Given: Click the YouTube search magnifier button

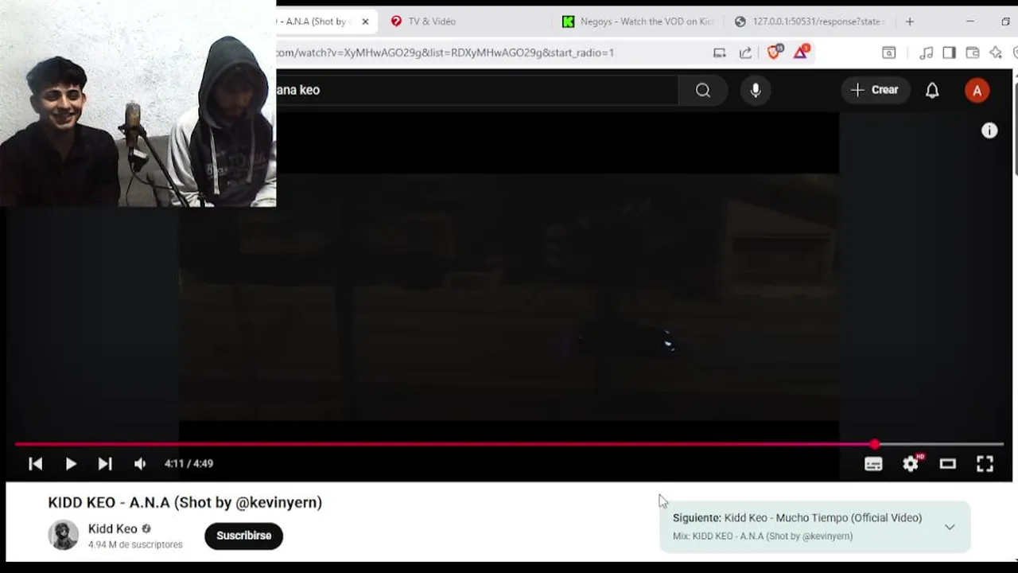Looking at the screenshot, I should [x=703, y=90].
